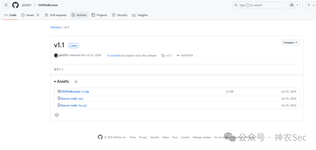Switch to the Actions tab
The image size is (316, 150).
(x=79, y=15)
